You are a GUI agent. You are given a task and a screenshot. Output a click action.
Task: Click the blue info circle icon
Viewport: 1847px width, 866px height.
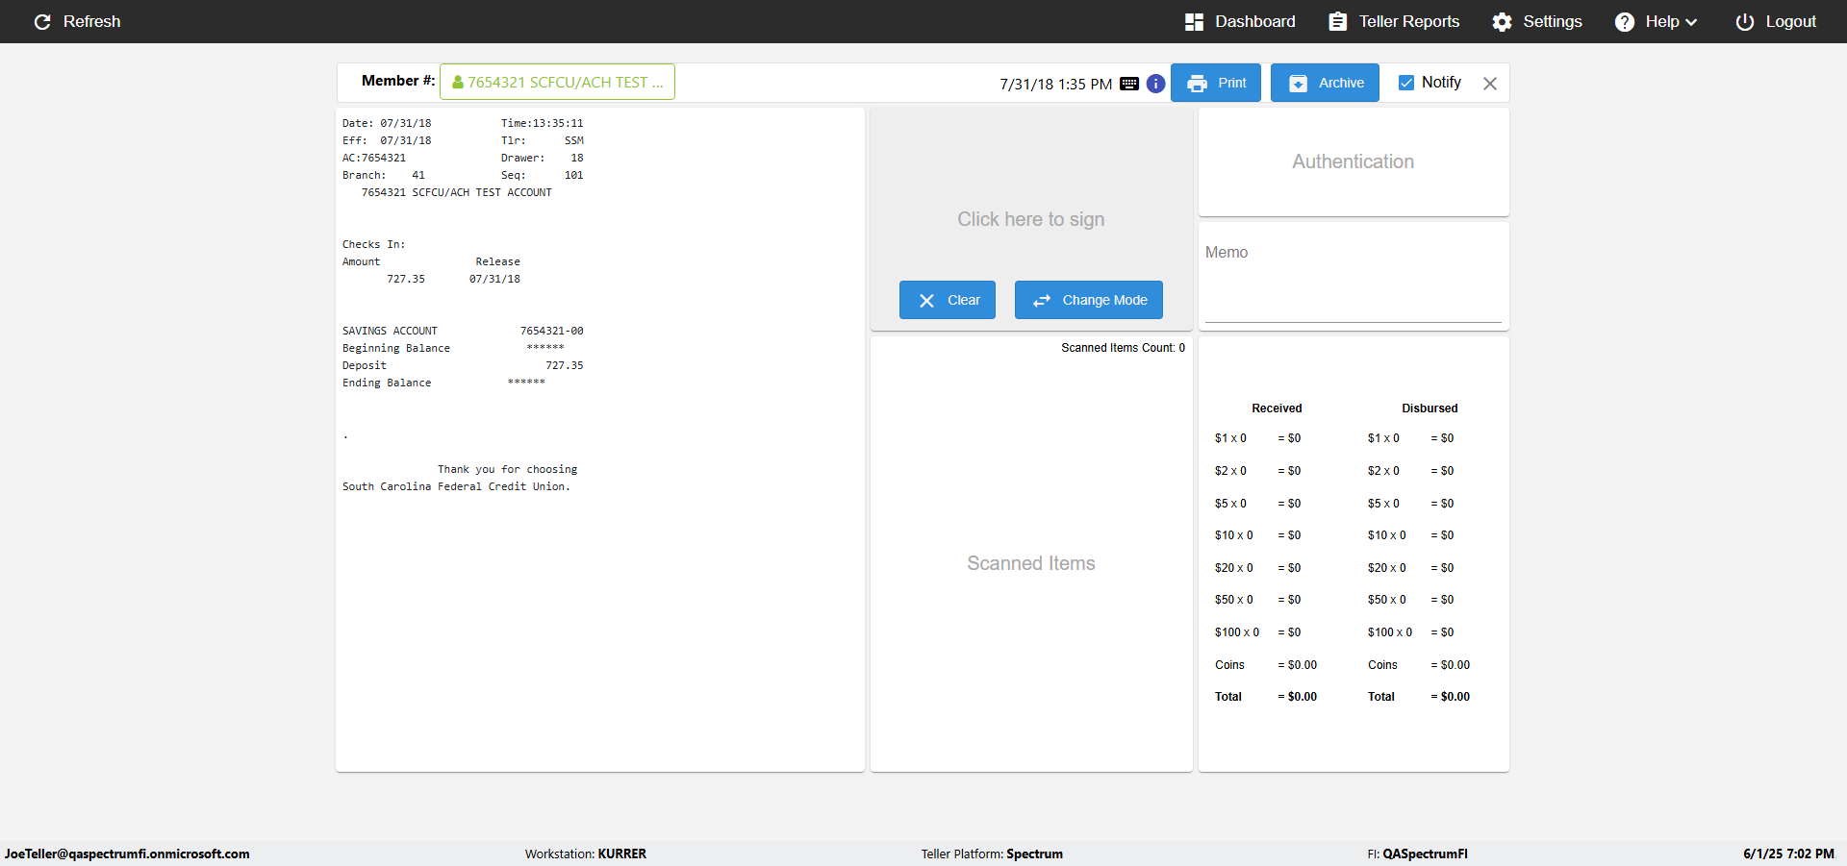coord(1156,84)
